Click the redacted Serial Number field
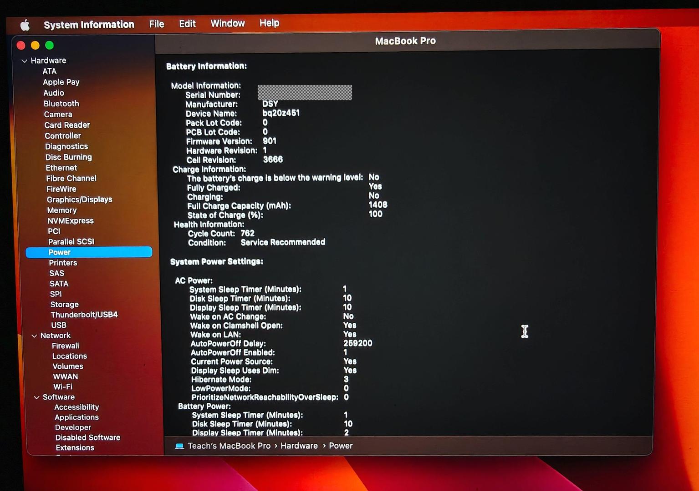The image size is (699, 491). pyautogui.click(x=305, y=93)
